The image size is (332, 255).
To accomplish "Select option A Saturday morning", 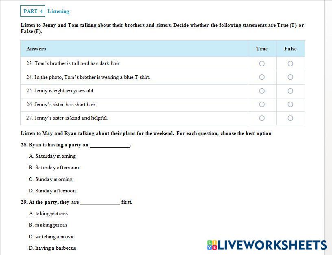I will coord(52,156).
